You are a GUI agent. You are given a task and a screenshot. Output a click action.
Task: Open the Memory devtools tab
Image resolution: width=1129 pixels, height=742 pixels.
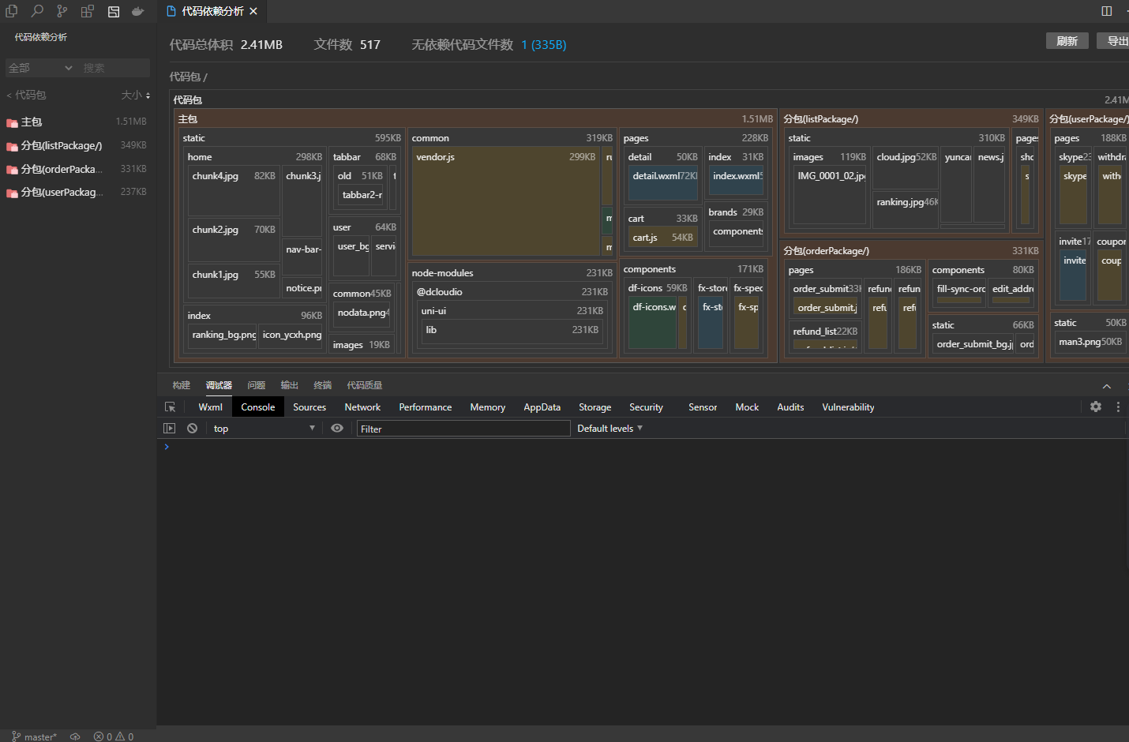tap(487, 407)
